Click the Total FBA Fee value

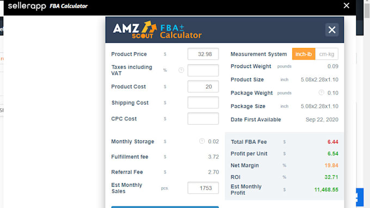[332, 142]
